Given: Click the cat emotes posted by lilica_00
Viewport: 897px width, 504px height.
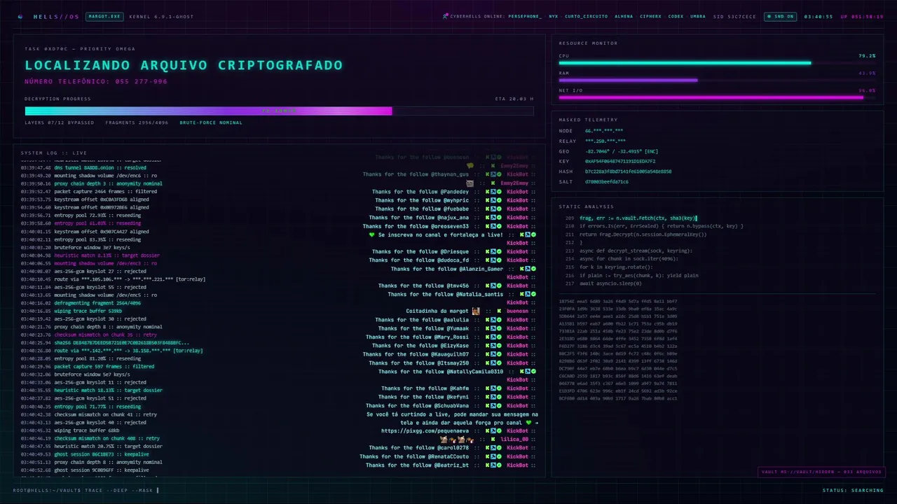Looking at the screenshot, I should point(457,440).
